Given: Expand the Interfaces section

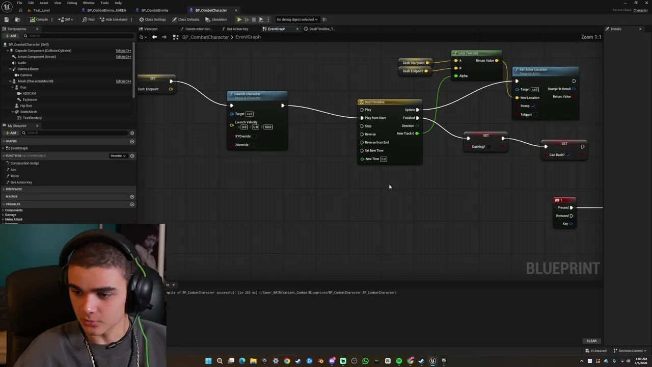Looking at the screenshot, I should 3,189.
